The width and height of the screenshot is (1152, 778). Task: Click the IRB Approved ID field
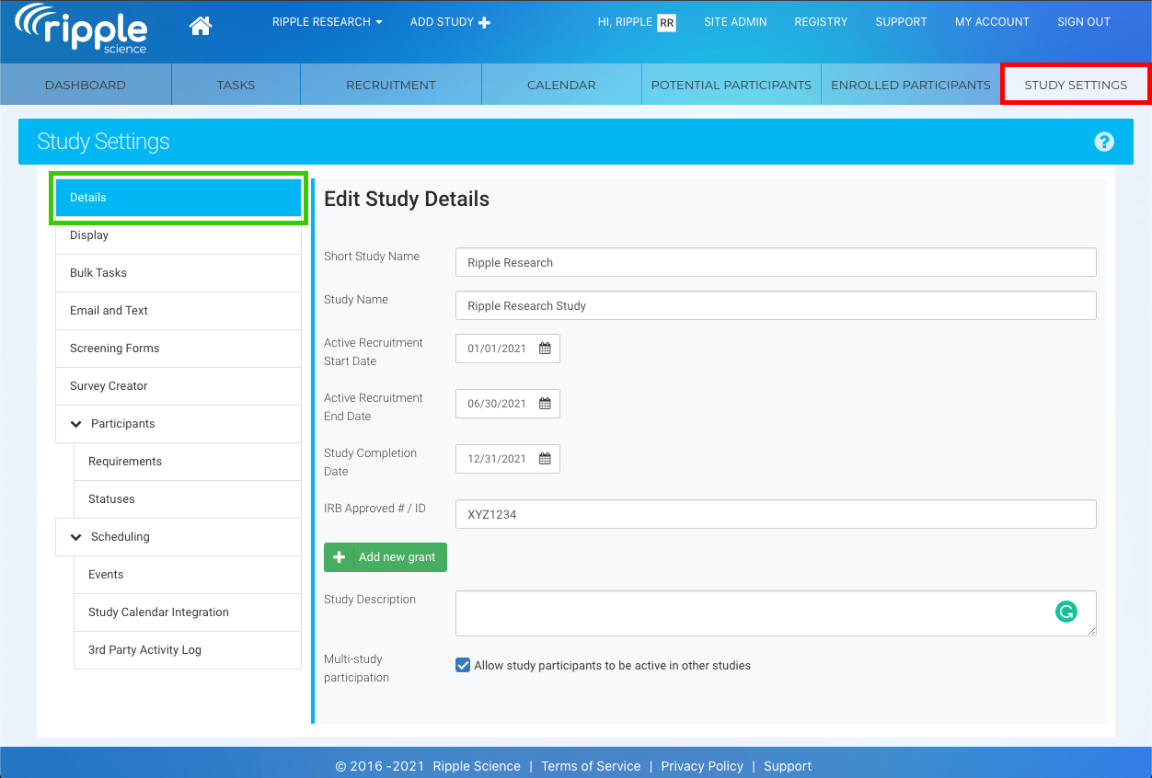(775, 514)
